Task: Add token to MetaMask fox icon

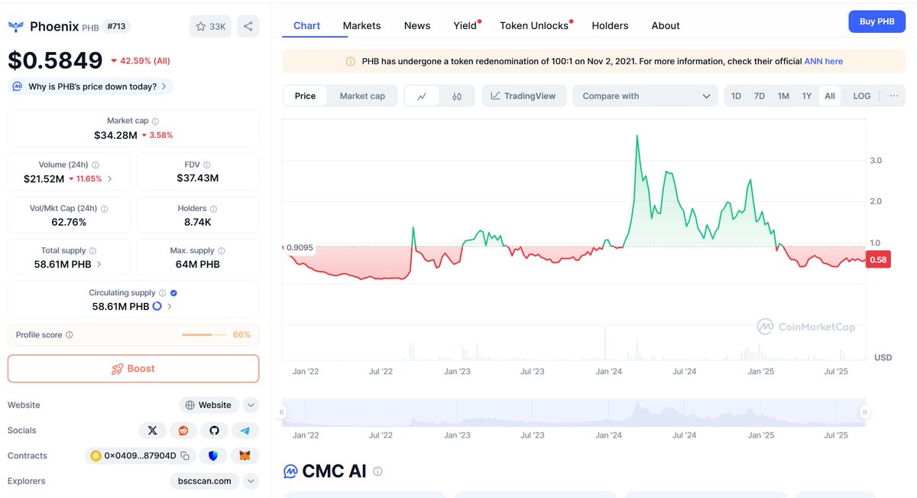Action: point(245,456)
